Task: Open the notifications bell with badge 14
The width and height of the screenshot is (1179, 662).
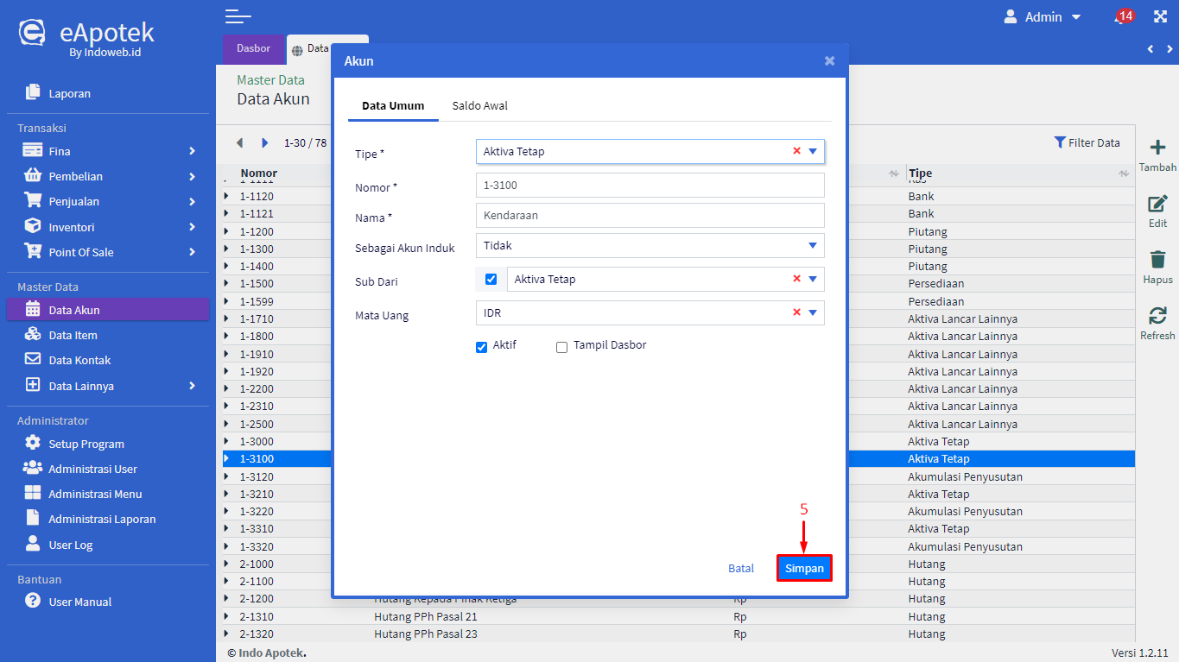Action: pyautogui.click(x=1122, y=17)
